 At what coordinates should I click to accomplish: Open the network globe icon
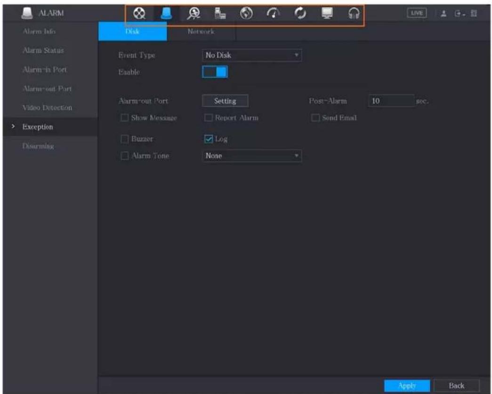(x=246, y=13)
